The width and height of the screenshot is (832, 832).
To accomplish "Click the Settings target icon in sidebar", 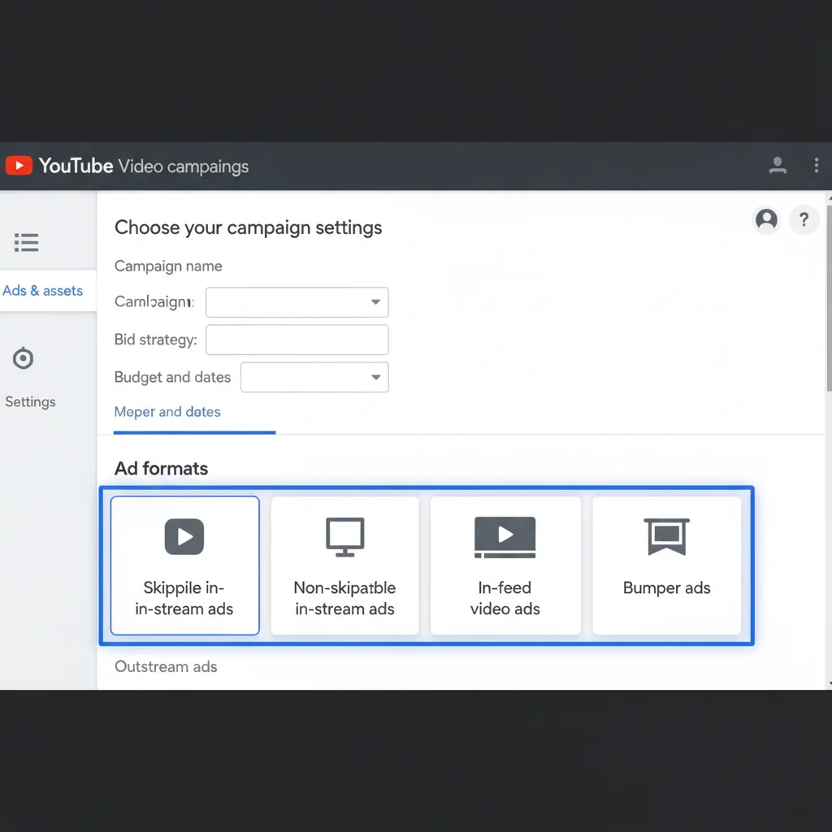I will point(23,358).
